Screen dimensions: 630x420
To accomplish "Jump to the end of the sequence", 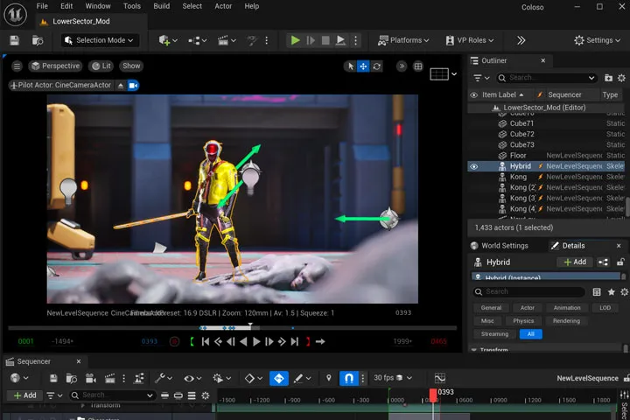I will pyautogui.click(x=295, y=341).
